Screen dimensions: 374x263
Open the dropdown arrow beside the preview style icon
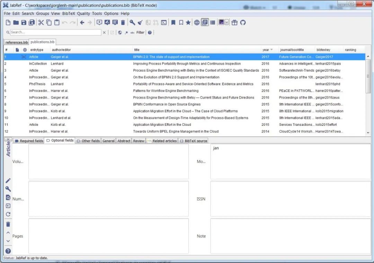pyautogui.click(x=226, y=23)
